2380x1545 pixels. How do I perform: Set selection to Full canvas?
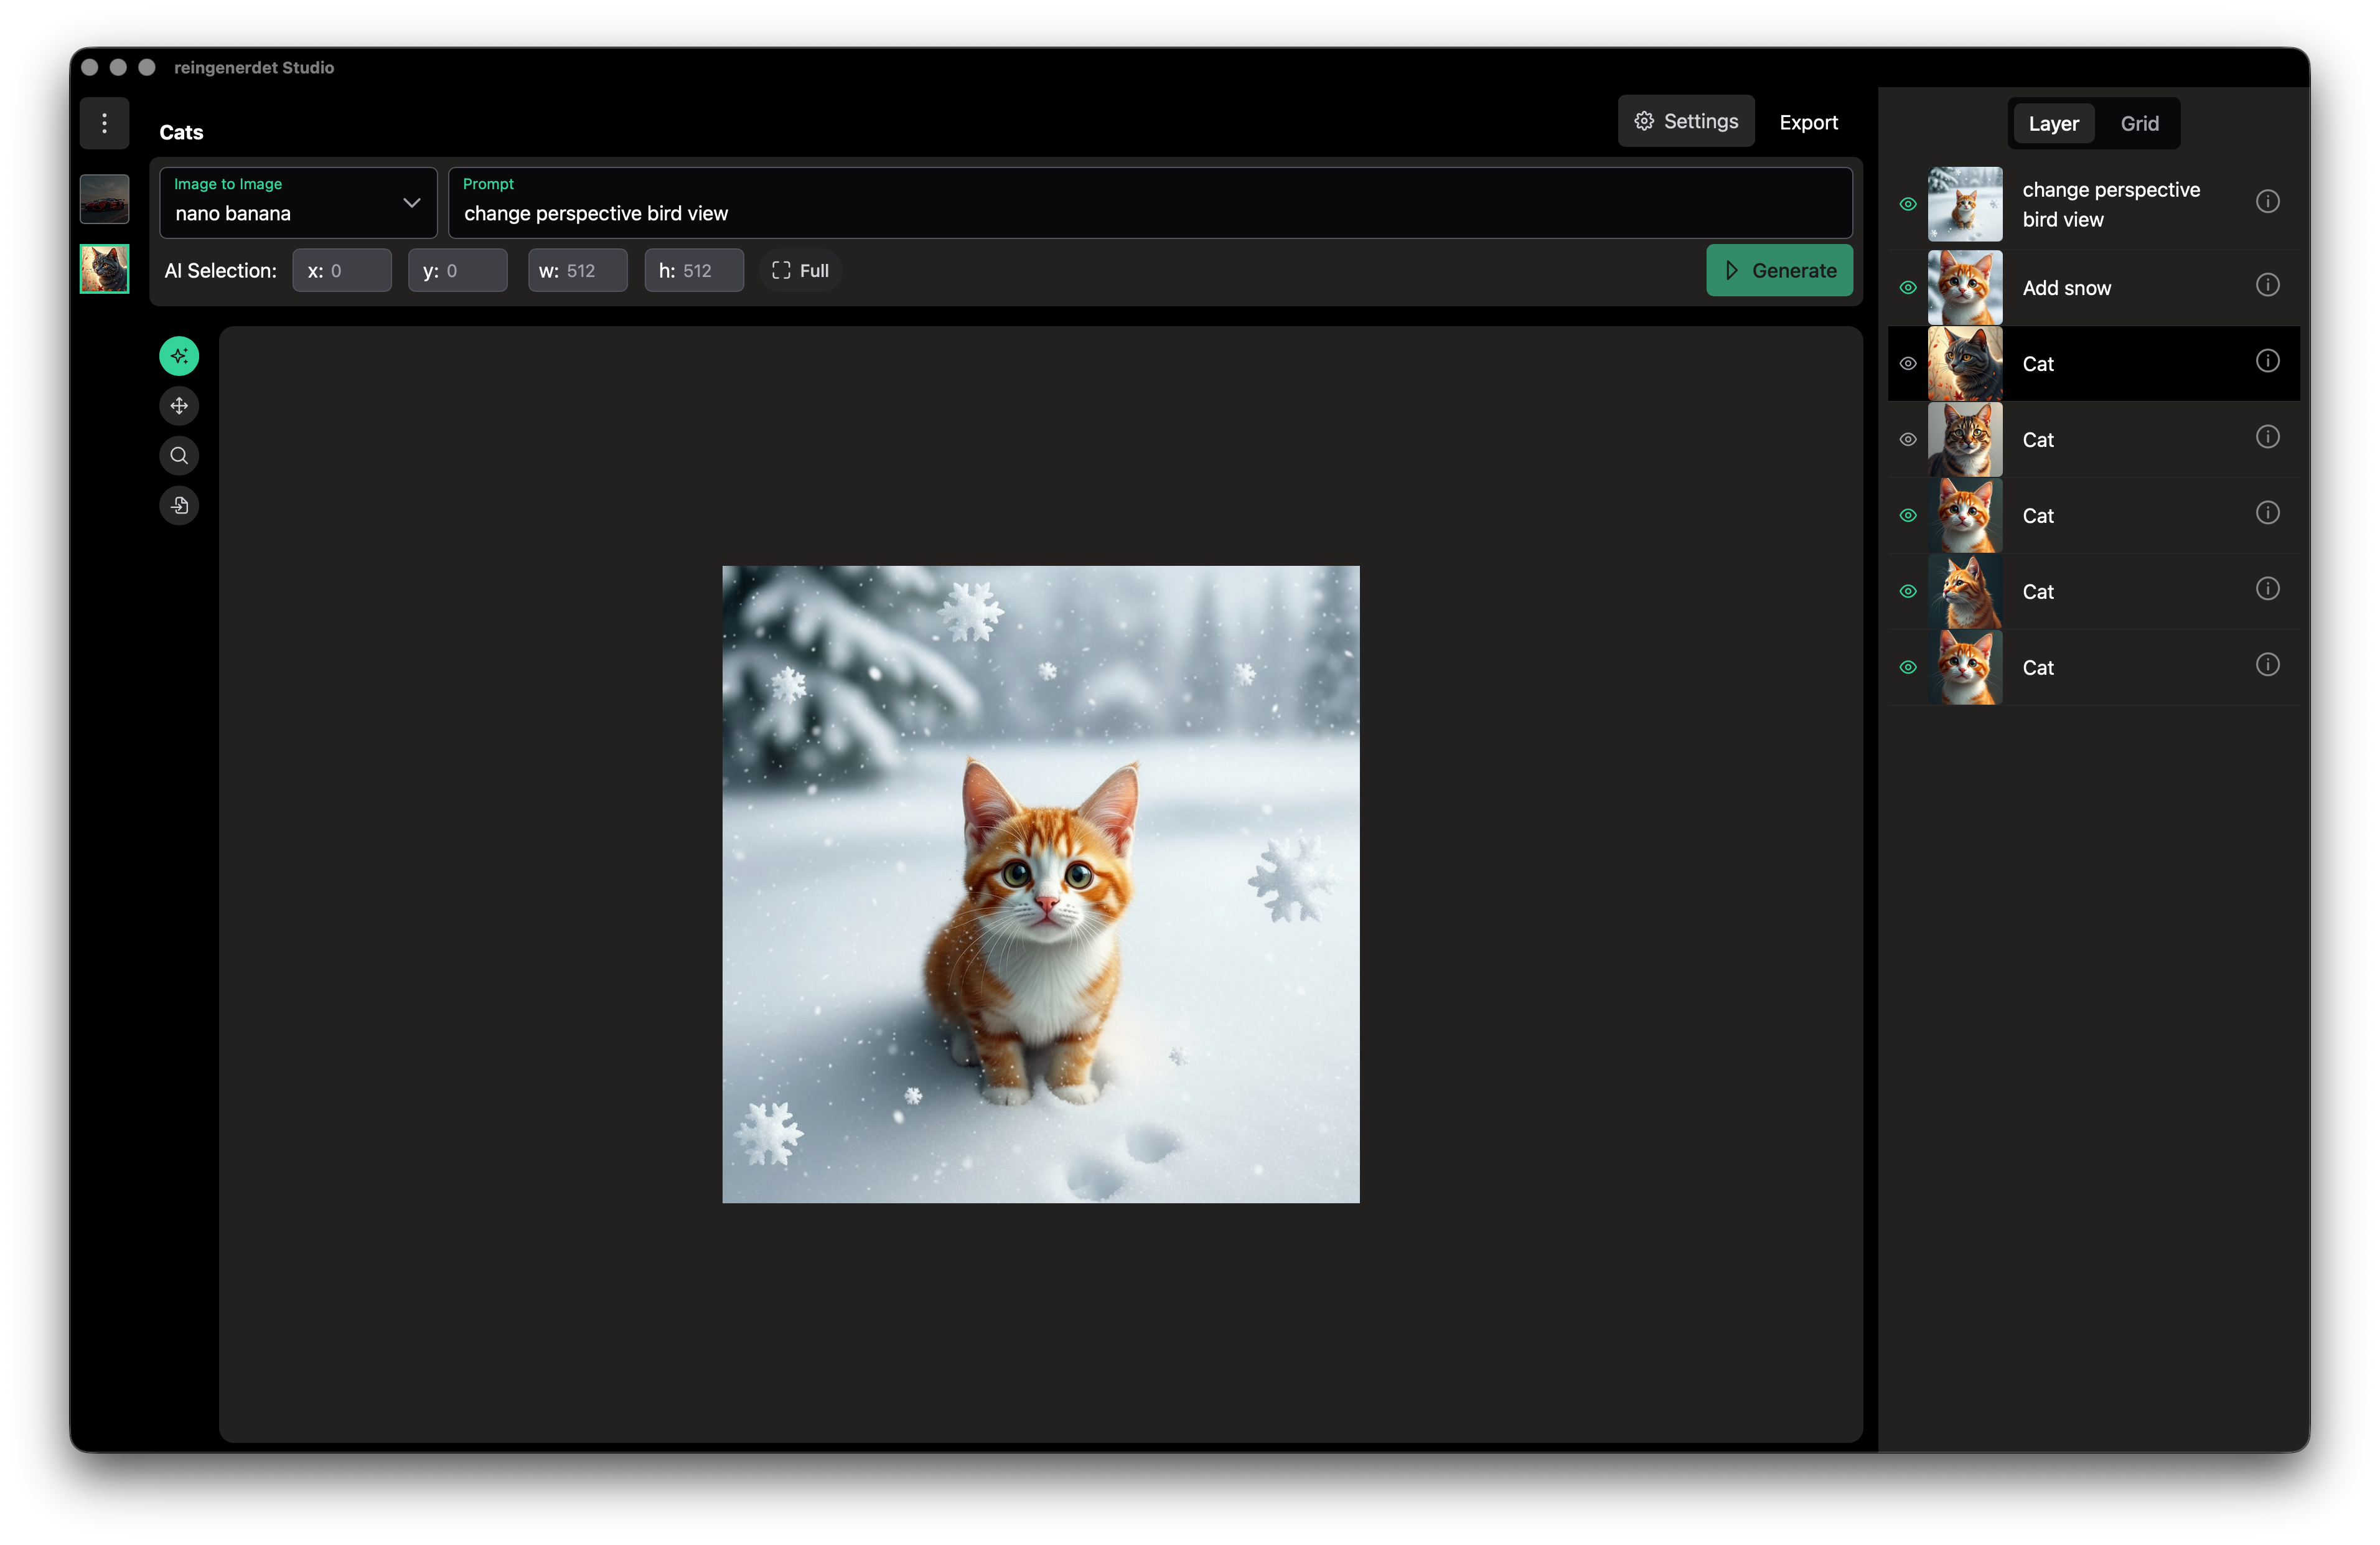click(x=800, y=271)
